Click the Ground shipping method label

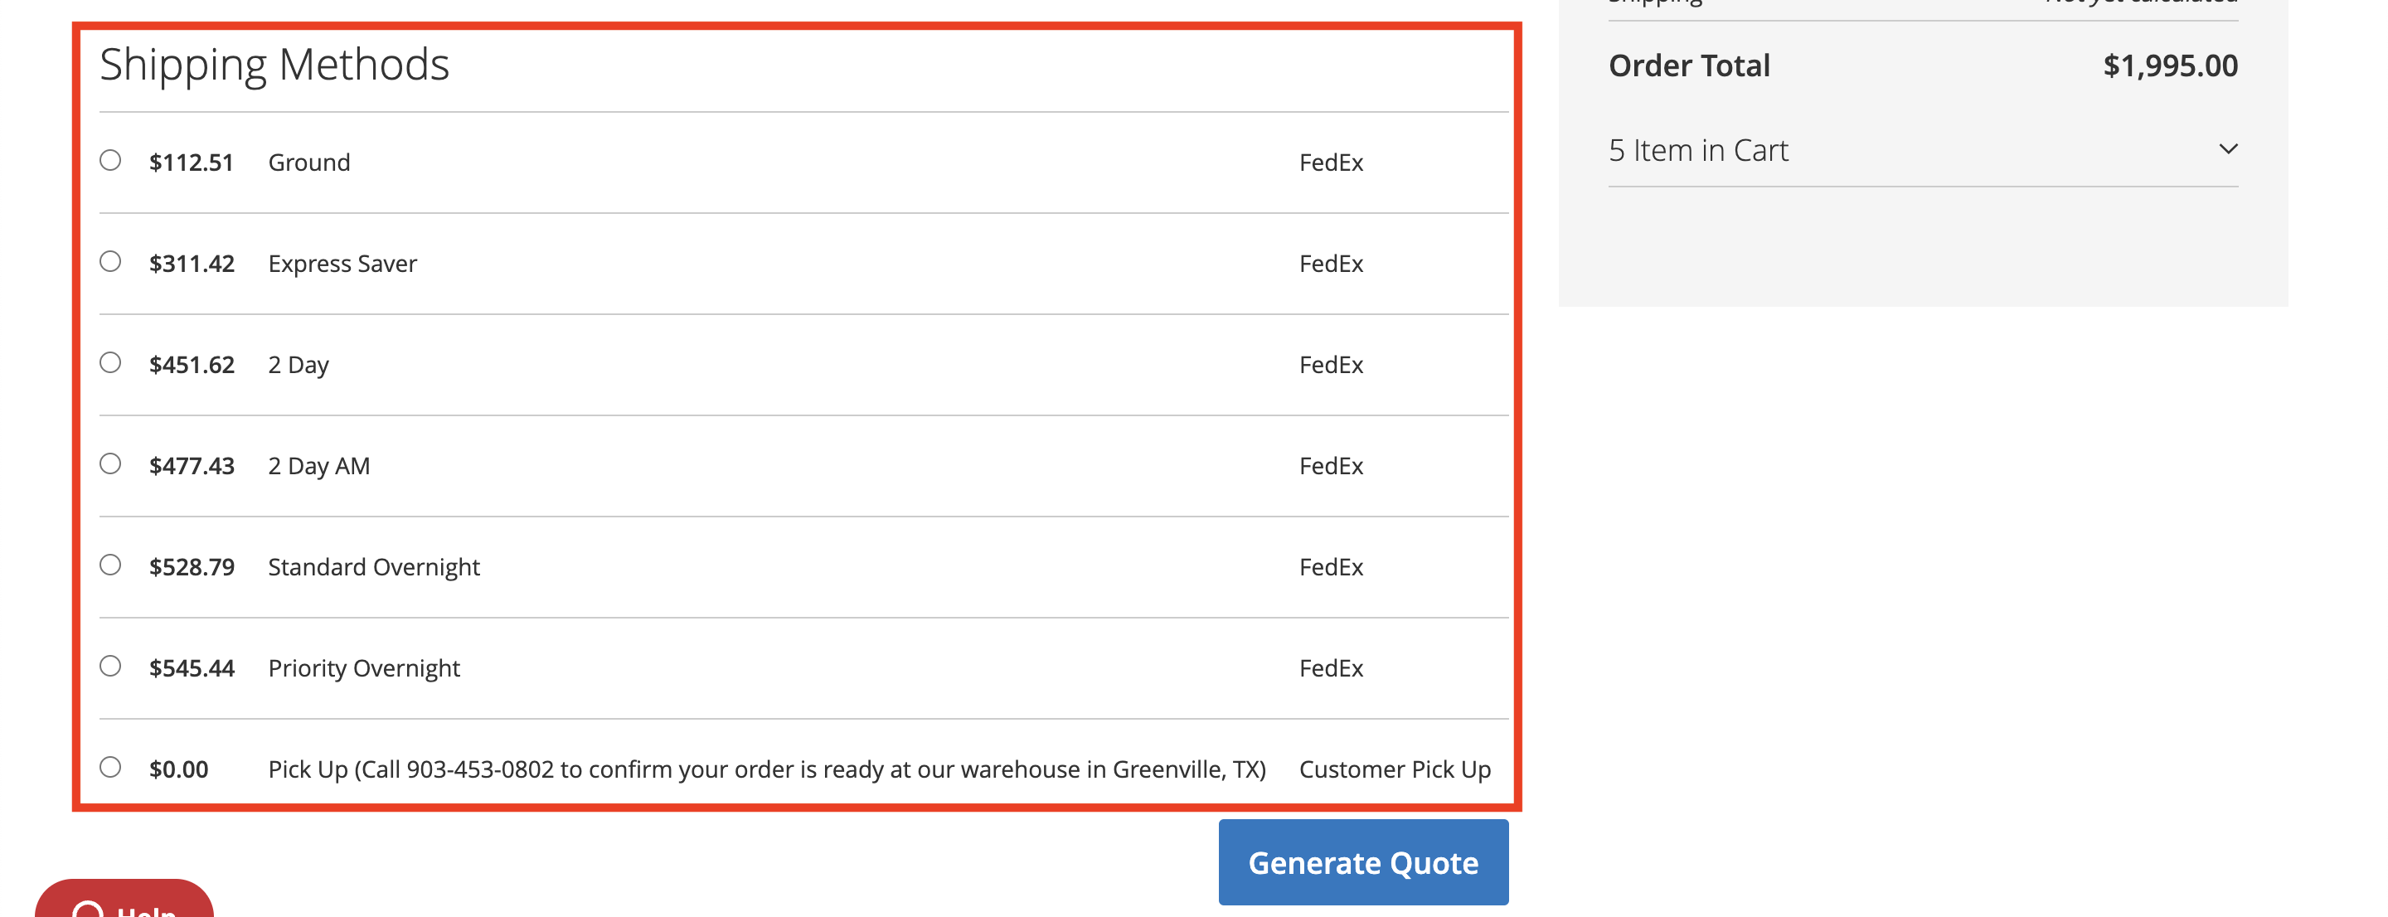(x=308, y=162)
